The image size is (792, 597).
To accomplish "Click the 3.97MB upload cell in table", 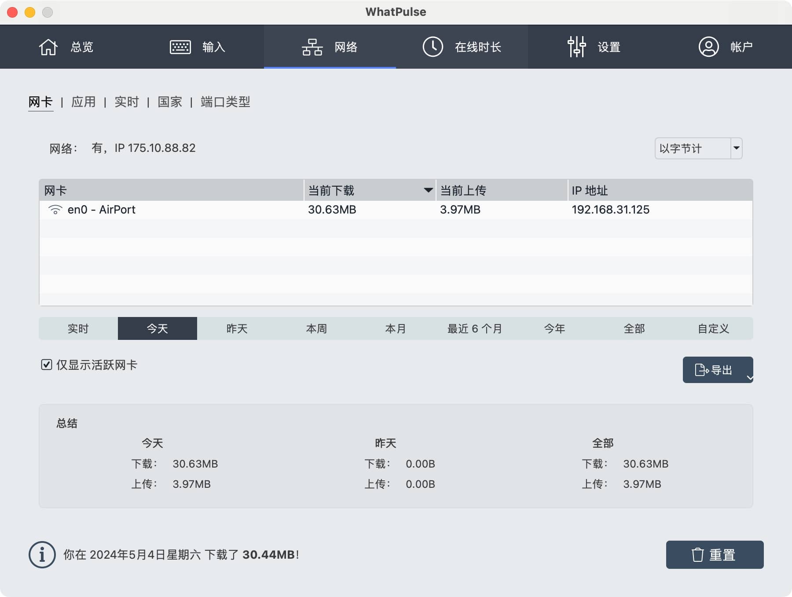I will click(x=460, y=210).
